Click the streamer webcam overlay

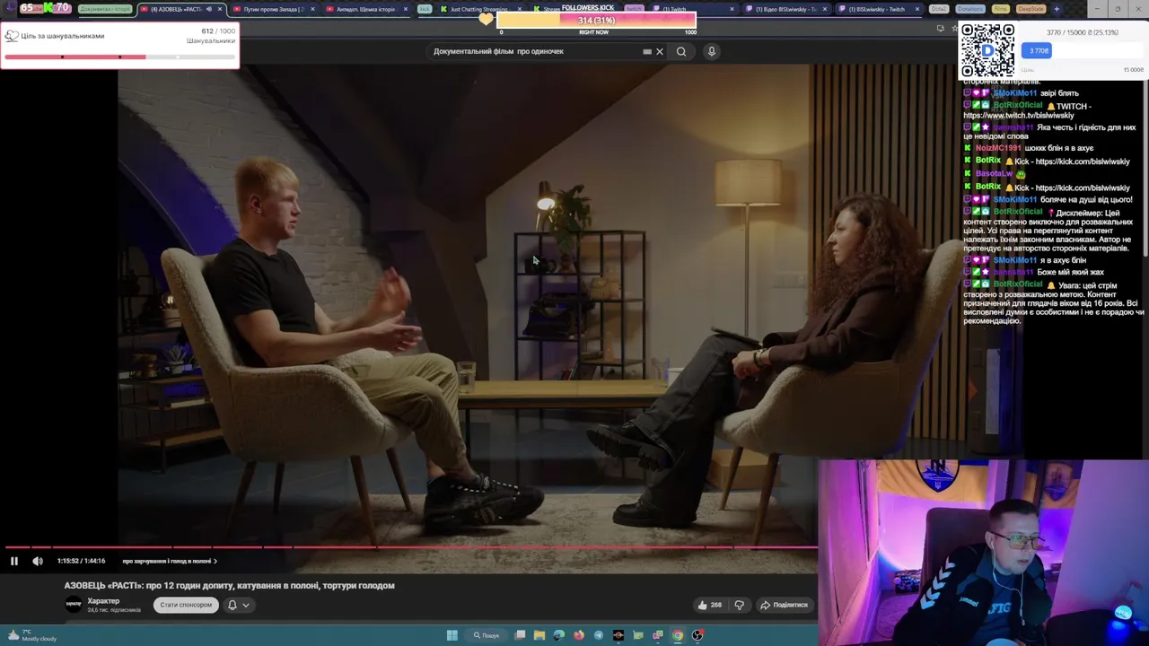(983, 552)
